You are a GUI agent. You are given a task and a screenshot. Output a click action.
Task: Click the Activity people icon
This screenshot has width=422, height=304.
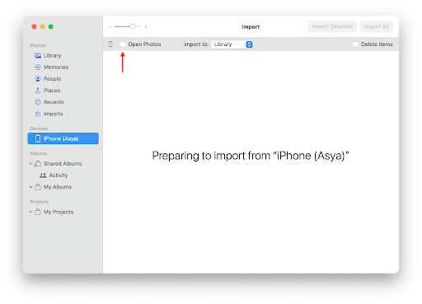tap(43, 175)
